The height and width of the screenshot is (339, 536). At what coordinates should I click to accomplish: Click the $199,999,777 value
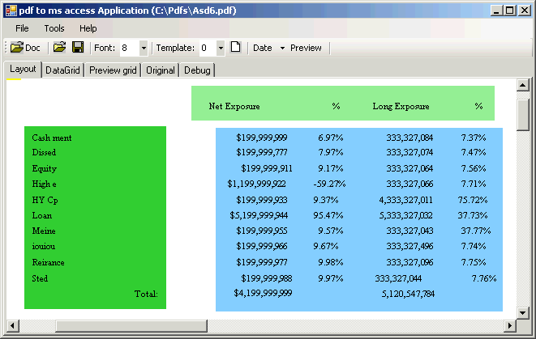point(262,152)
